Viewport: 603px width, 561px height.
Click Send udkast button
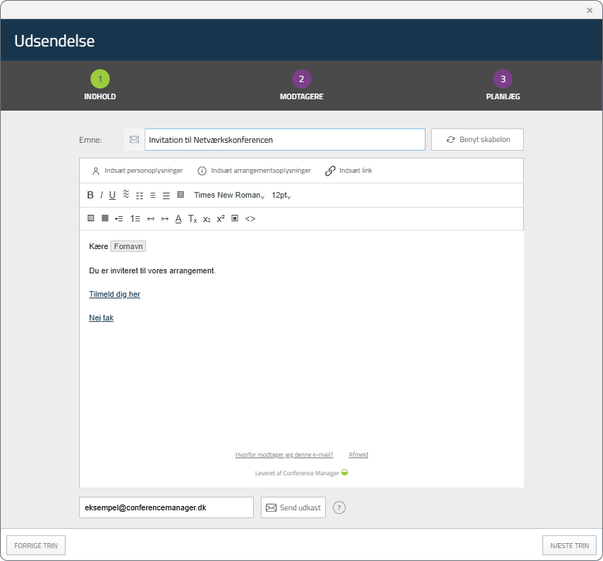294,507
